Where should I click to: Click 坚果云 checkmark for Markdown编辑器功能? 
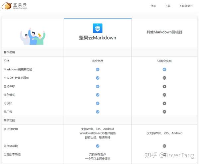[98, 69]
